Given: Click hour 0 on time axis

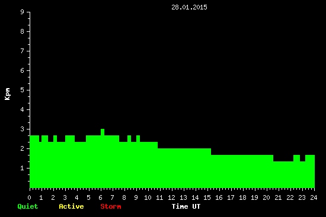Looking at the screenshot, I should coord(29,197).
